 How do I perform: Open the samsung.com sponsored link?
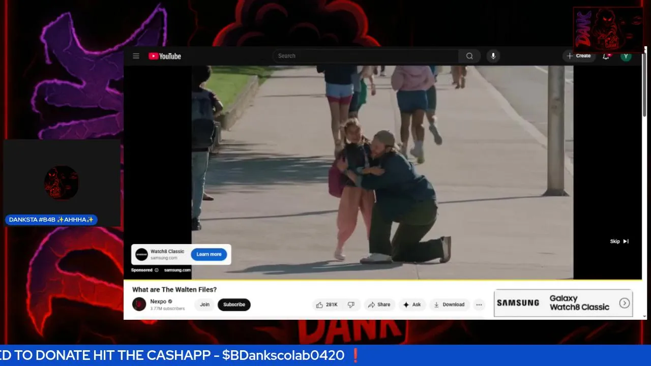(x=177, y=270)
